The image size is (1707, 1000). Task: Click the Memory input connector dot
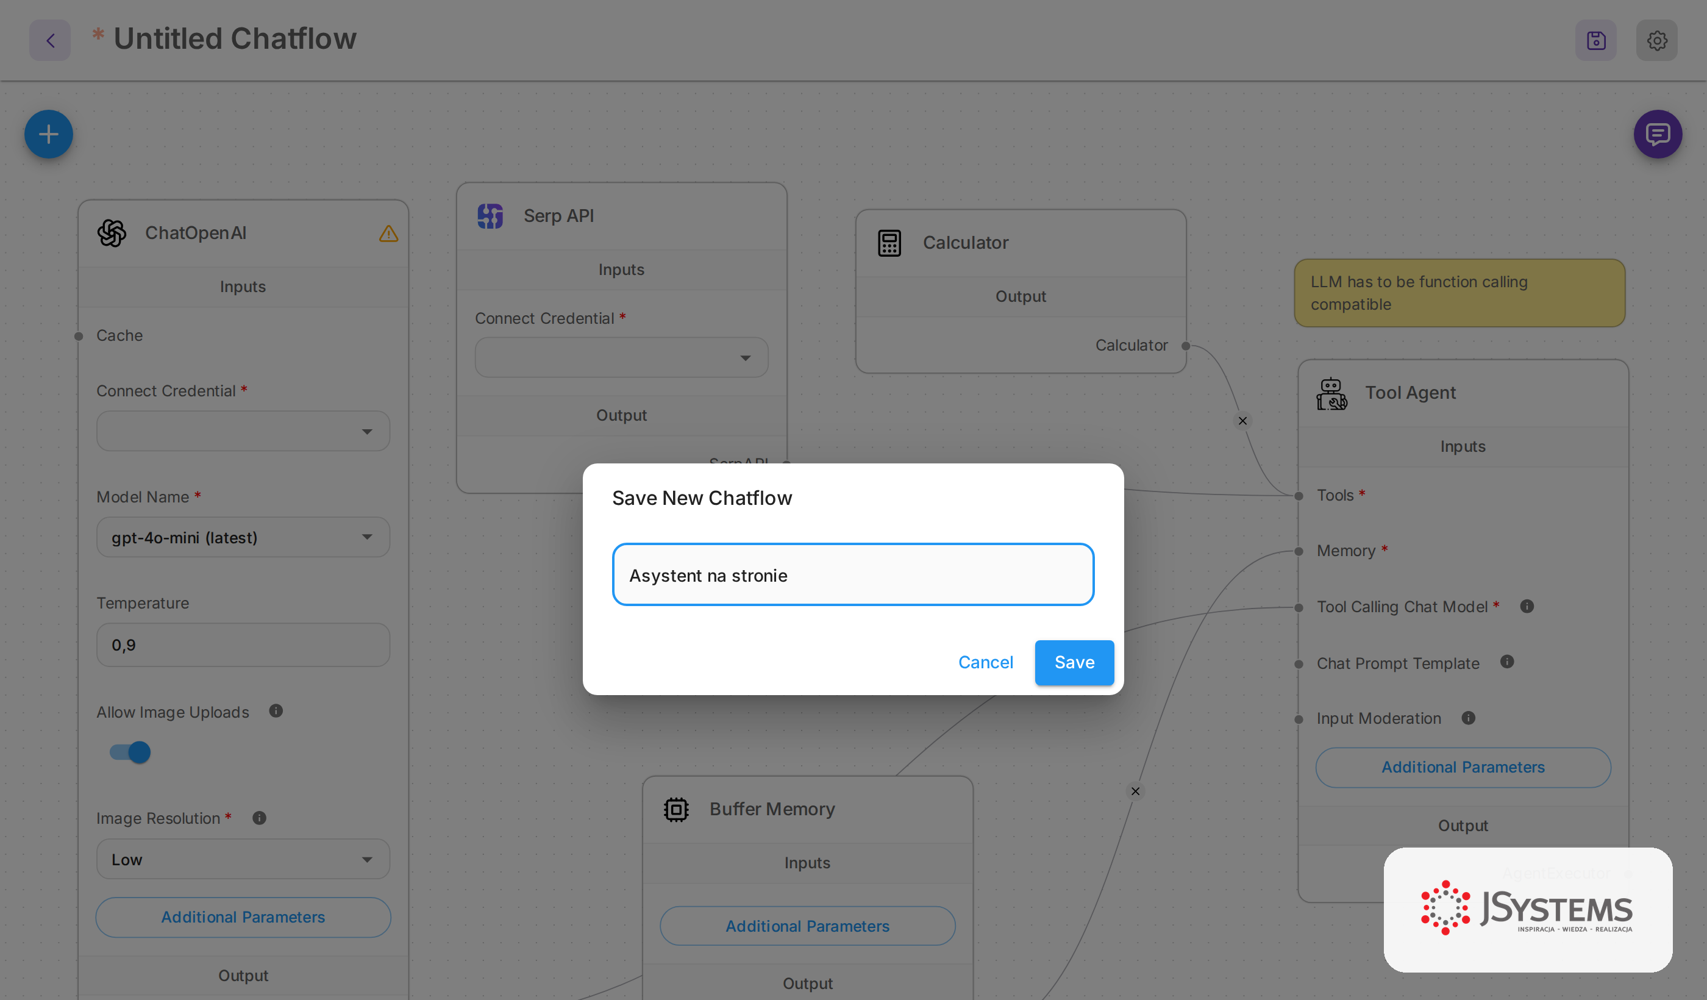click(1299, 551)
